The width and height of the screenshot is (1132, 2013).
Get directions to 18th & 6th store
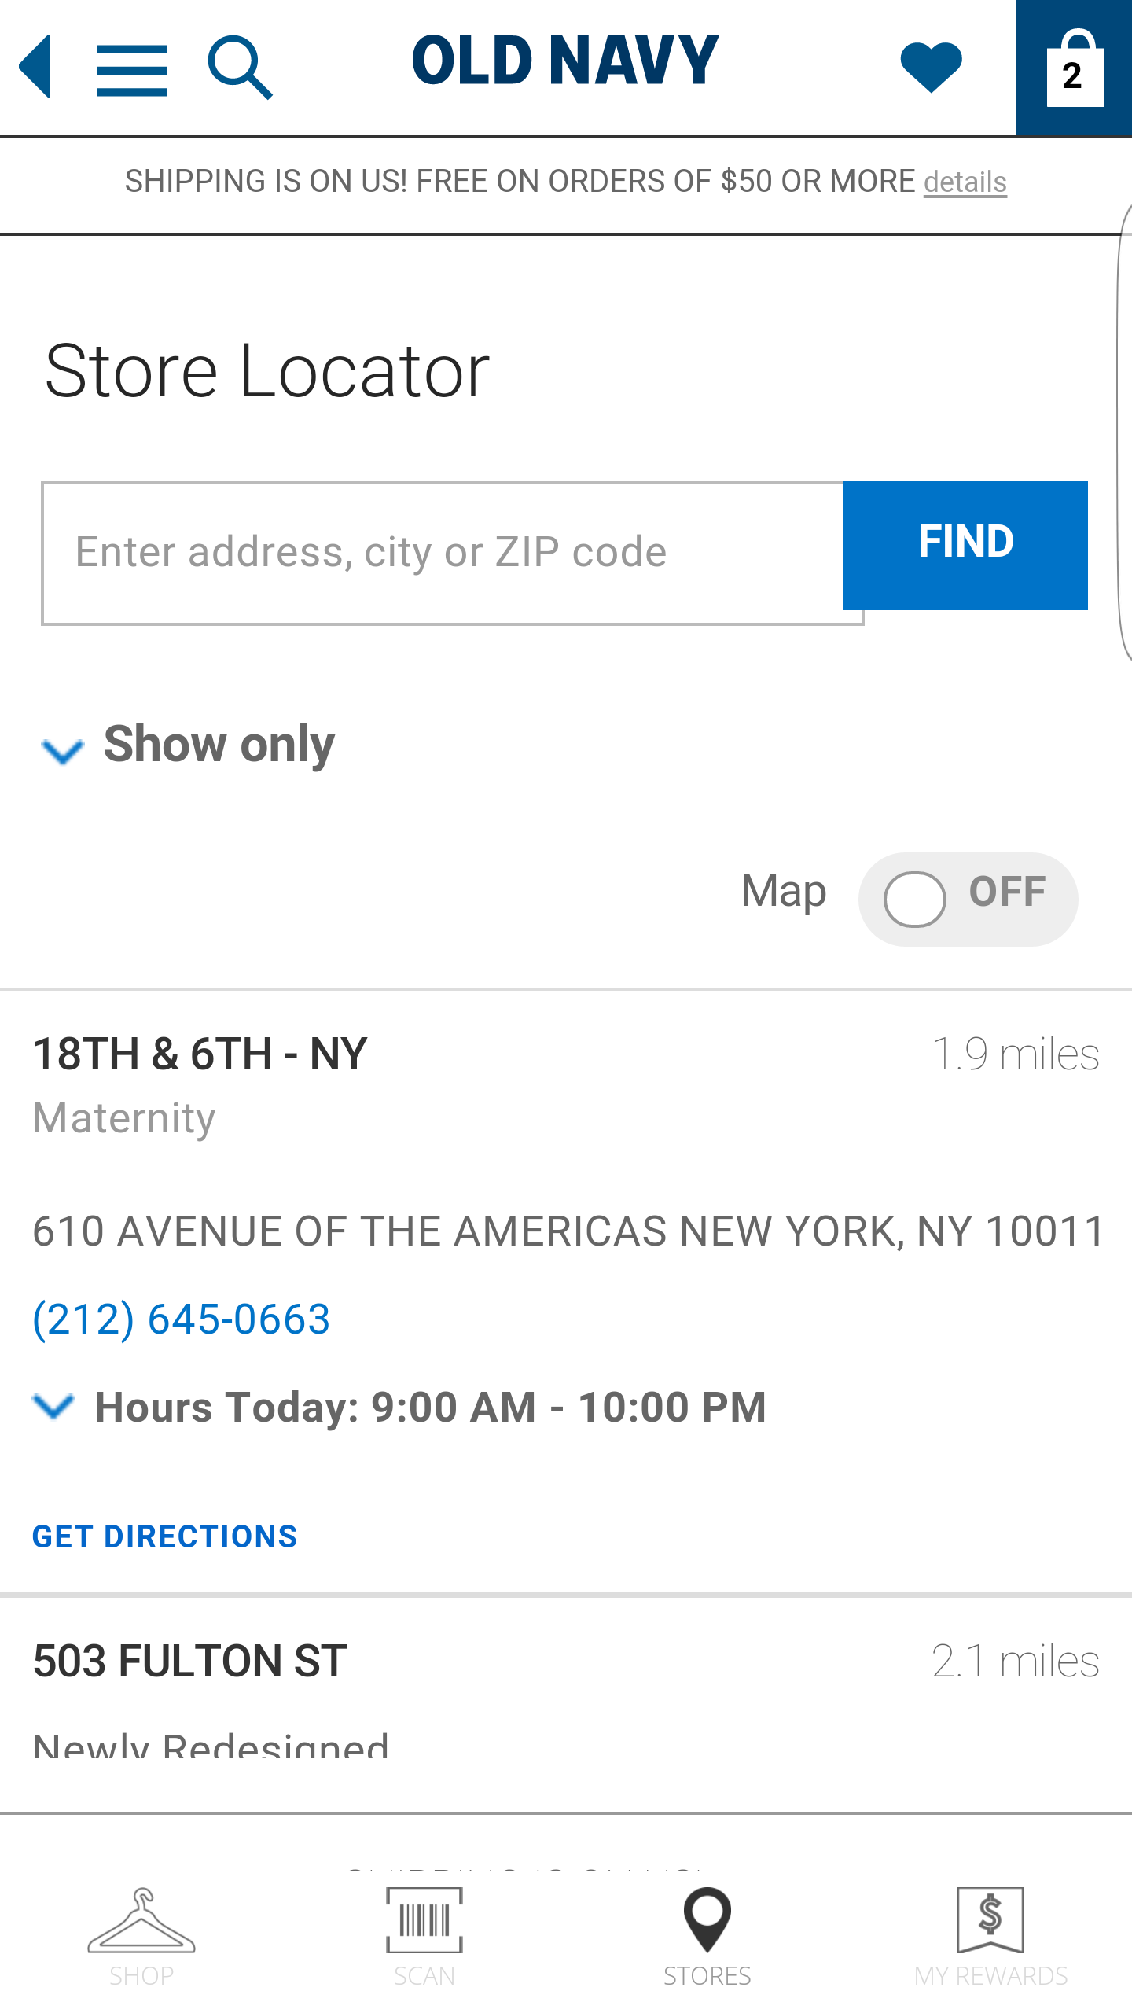pyautogui.click(x=164, y=1536)
